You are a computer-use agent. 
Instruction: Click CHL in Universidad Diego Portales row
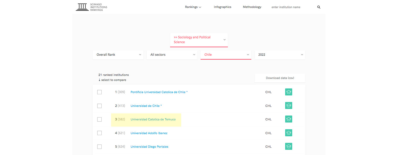tap(269, 147)
